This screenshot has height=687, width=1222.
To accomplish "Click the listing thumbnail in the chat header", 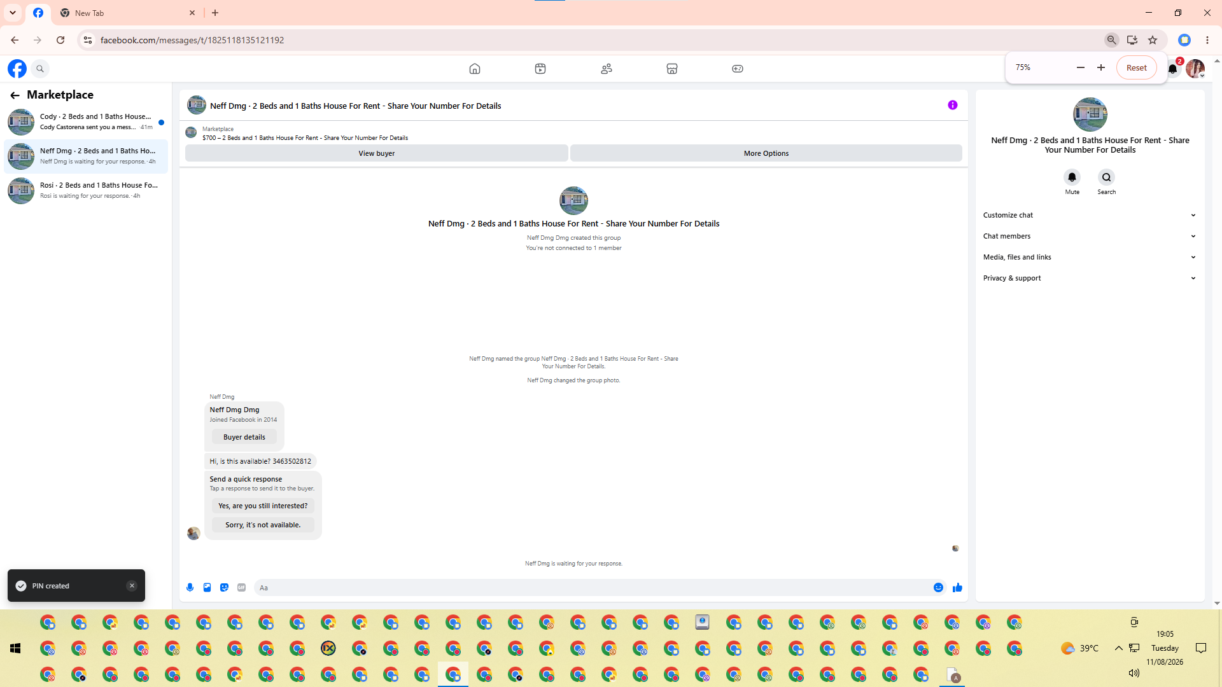I will coord(197,105).
